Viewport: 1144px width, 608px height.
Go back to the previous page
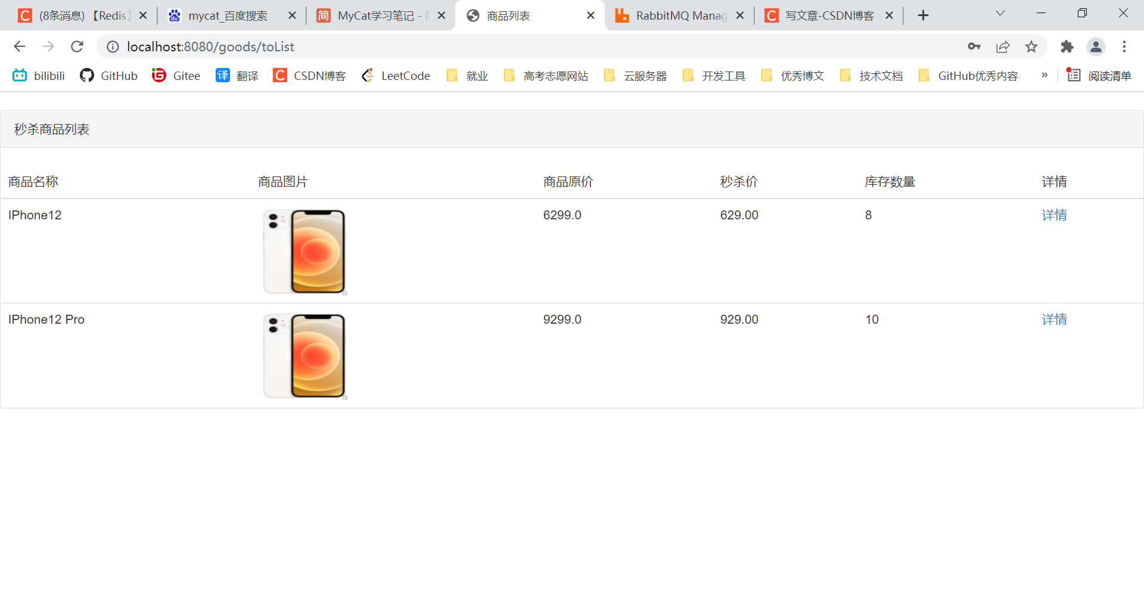point(20,46)
